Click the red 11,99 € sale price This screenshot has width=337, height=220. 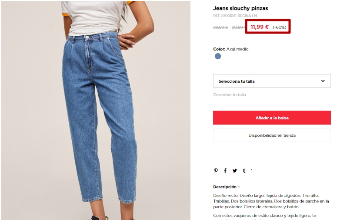pyautogui.click(x=260, y=27)
